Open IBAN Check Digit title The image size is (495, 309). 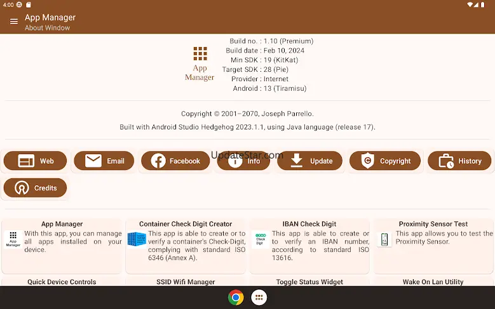click(x=309, y=224)
